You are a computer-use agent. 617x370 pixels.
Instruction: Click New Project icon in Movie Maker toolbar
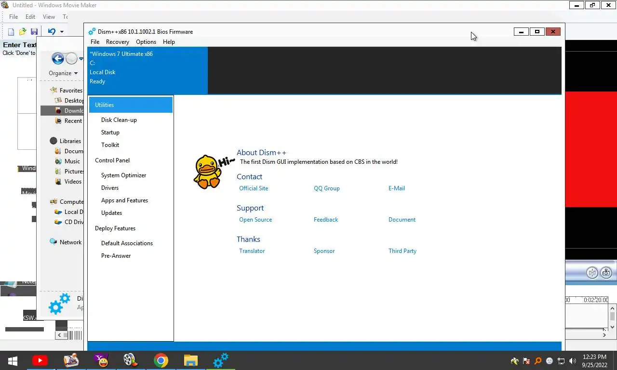[11, 32]
